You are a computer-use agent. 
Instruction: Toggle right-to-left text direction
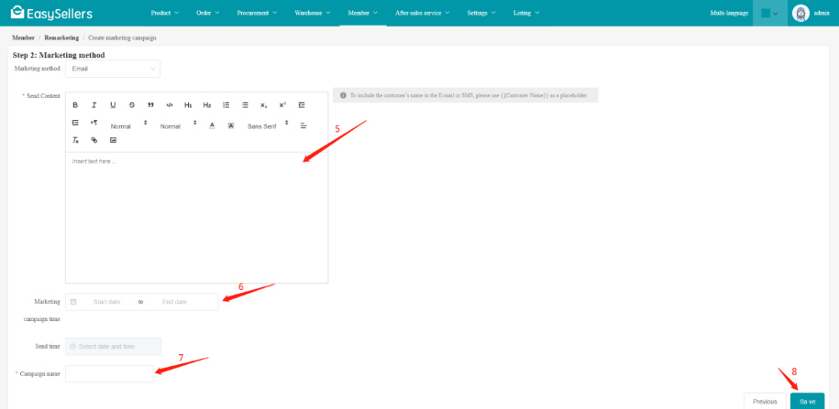[94, 123]
